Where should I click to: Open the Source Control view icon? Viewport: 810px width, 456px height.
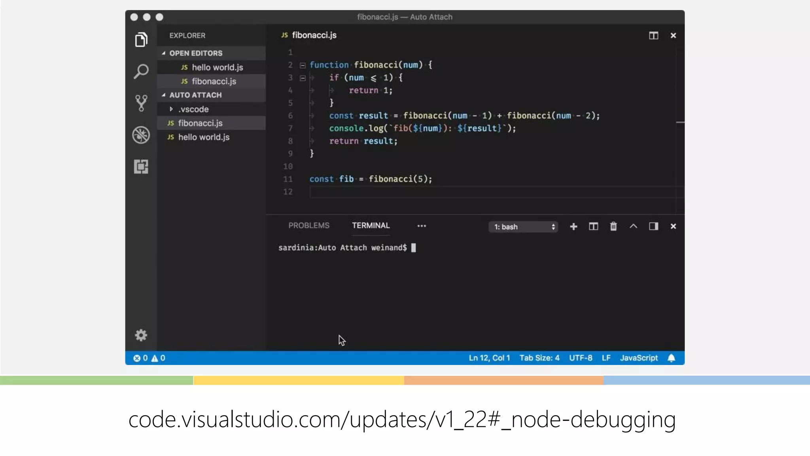point(141,103)
